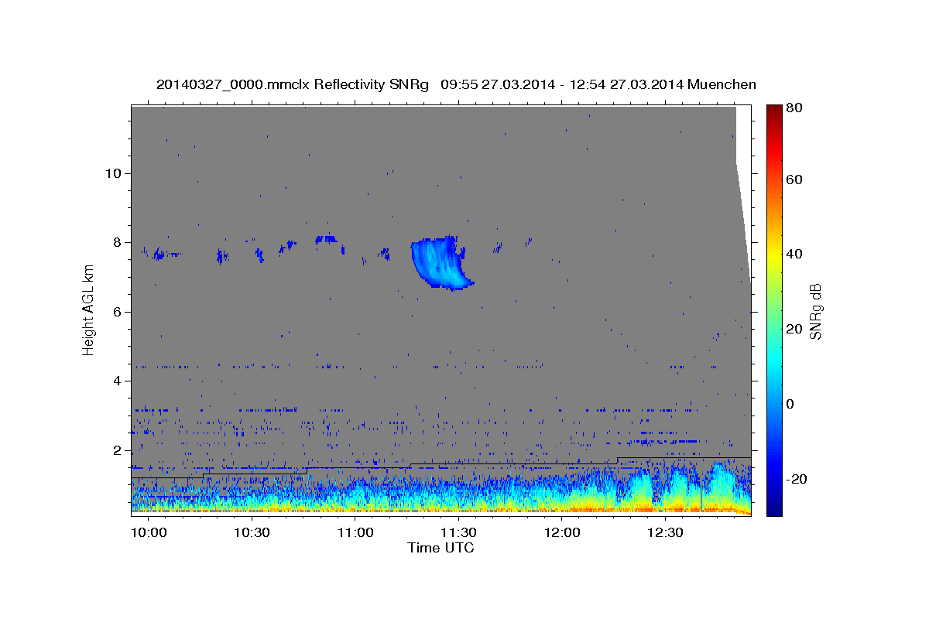Click the 'Time UTC' x-axis label
This screenshot has height=619, width=929.
click(x=441, y=548)
